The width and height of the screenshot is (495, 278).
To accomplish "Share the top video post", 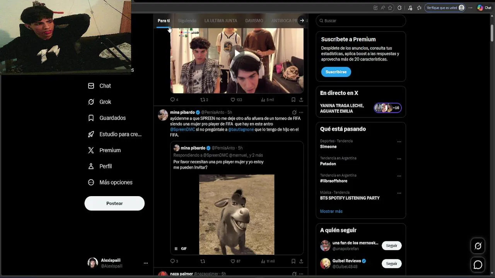I will click(x=301, y=100).
